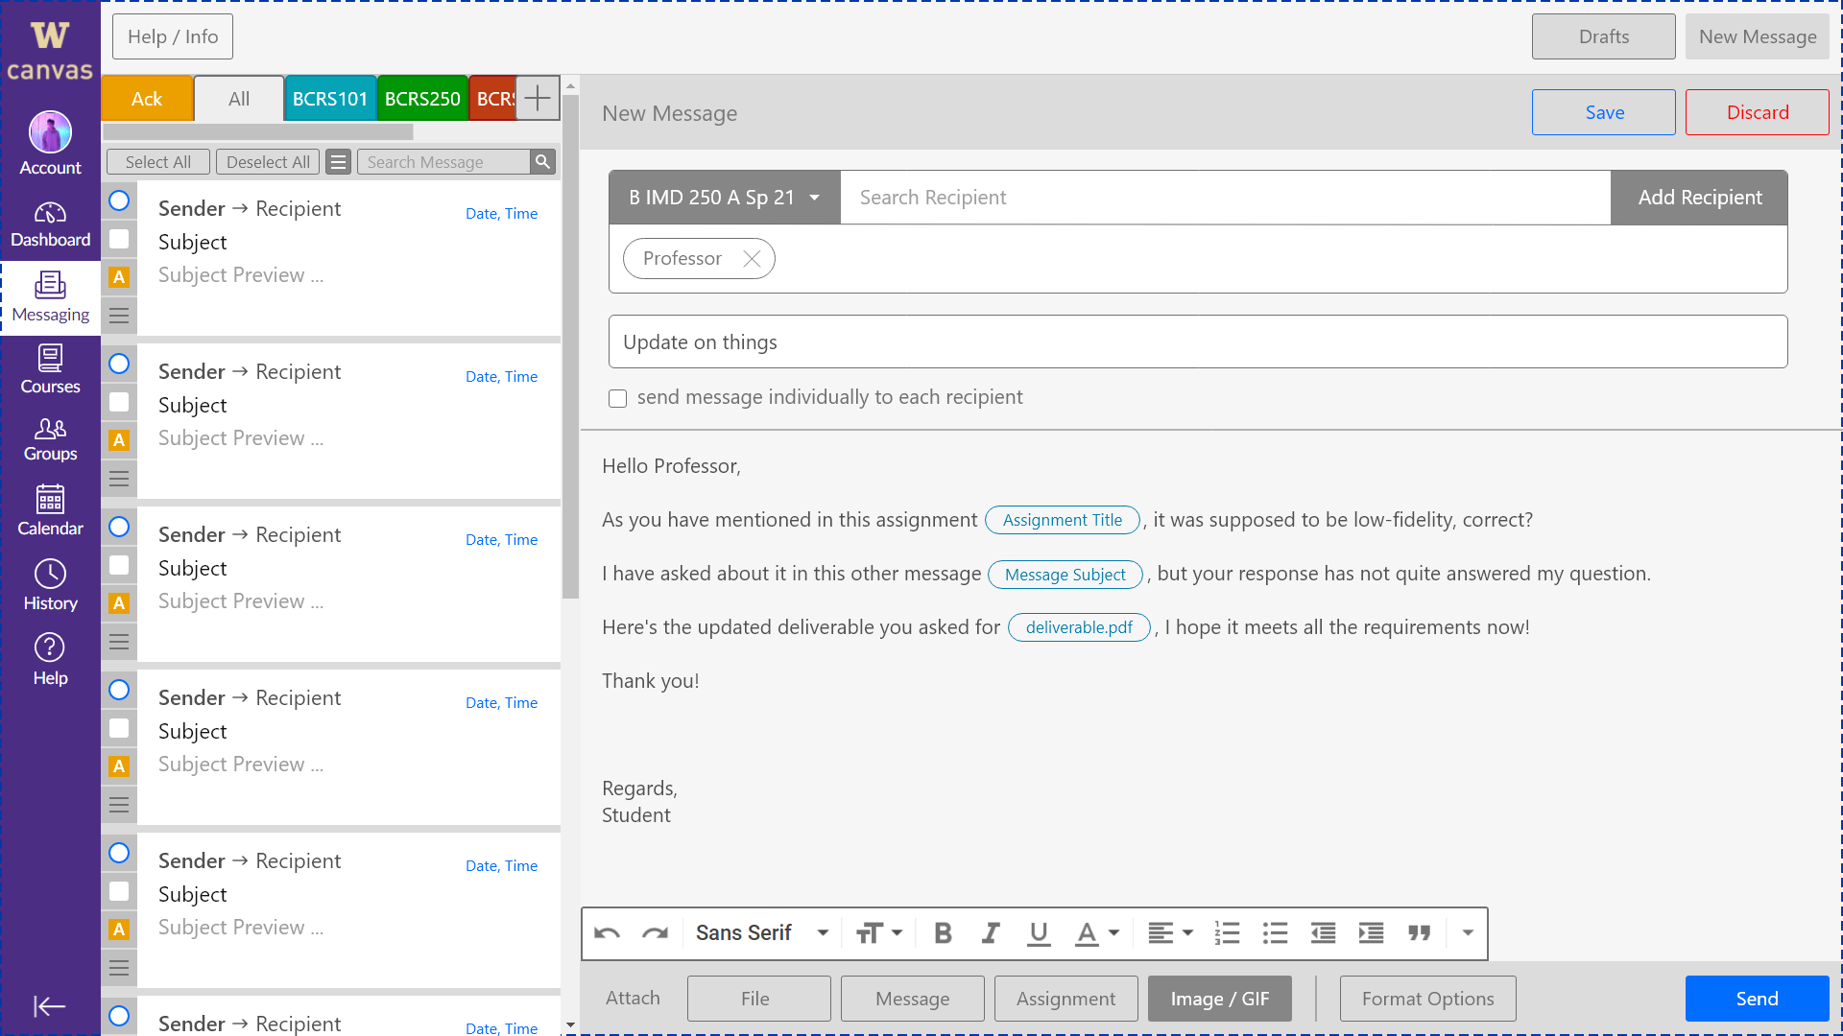The height and width of the screenshot is (1036, 1843).
Task: Toggle italic formatting
Action: coord(991,933)
